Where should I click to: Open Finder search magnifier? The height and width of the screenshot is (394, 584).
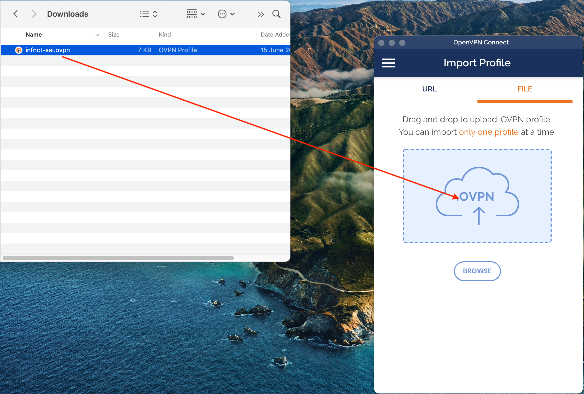pos(276,14)
